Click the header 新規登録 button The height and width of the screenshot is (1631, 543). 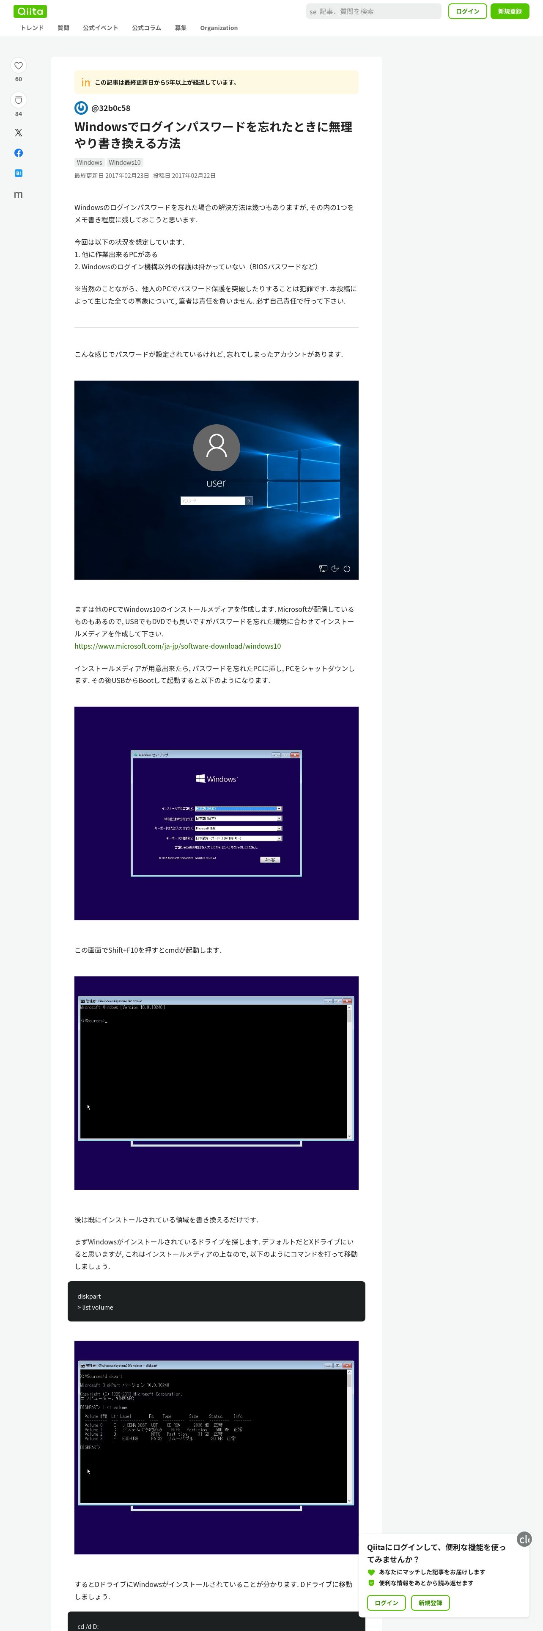(x=510, y=11)
